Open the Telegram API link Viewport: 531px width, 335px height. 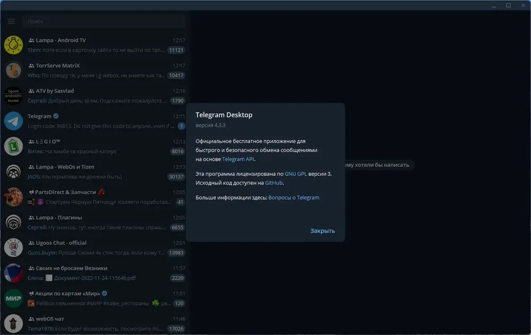(x=238, y=159)
